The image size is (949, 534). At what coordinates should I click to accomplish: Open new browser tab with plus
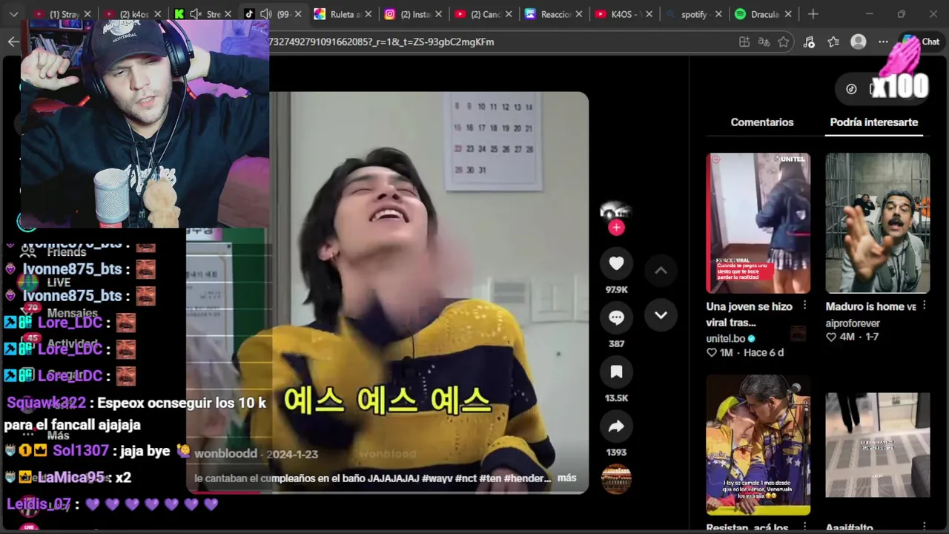813,14
